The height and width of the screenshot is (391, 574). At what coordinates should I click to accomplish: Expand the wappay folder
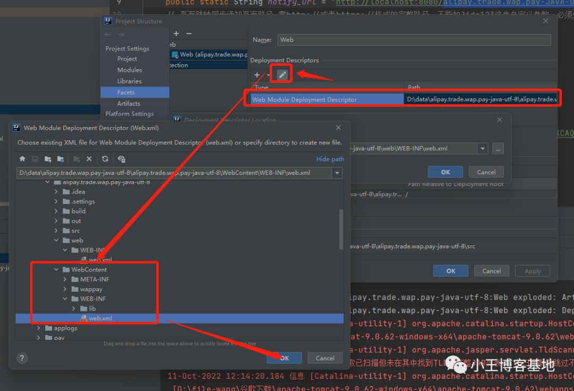click(x=65, y=289)
